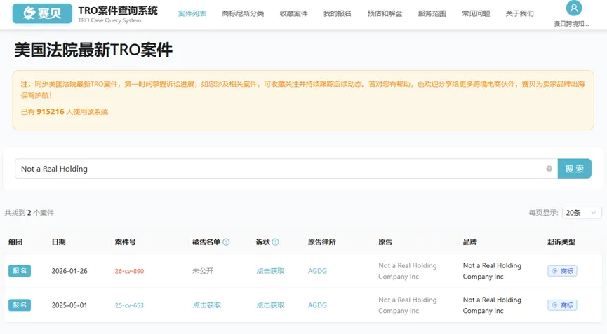Click 报名 for case 25-cv-653
The image size is (607, 334).
20,305
